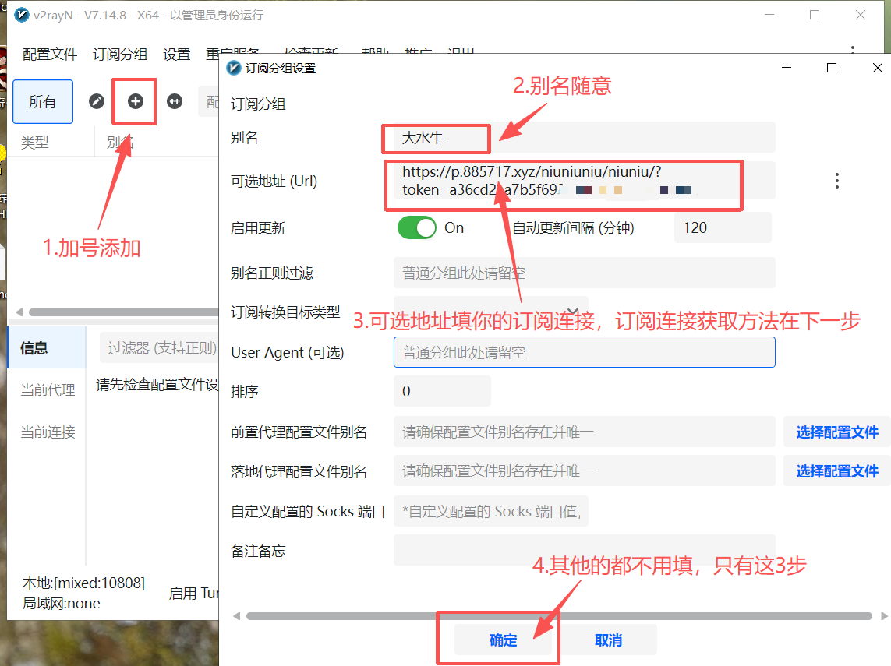Click the 局域网:none status text
The width and height of the screenshot is (891, 666).
coord(62,603)
